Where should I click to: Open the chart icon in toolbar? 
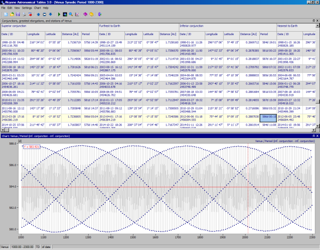point(77,14)
